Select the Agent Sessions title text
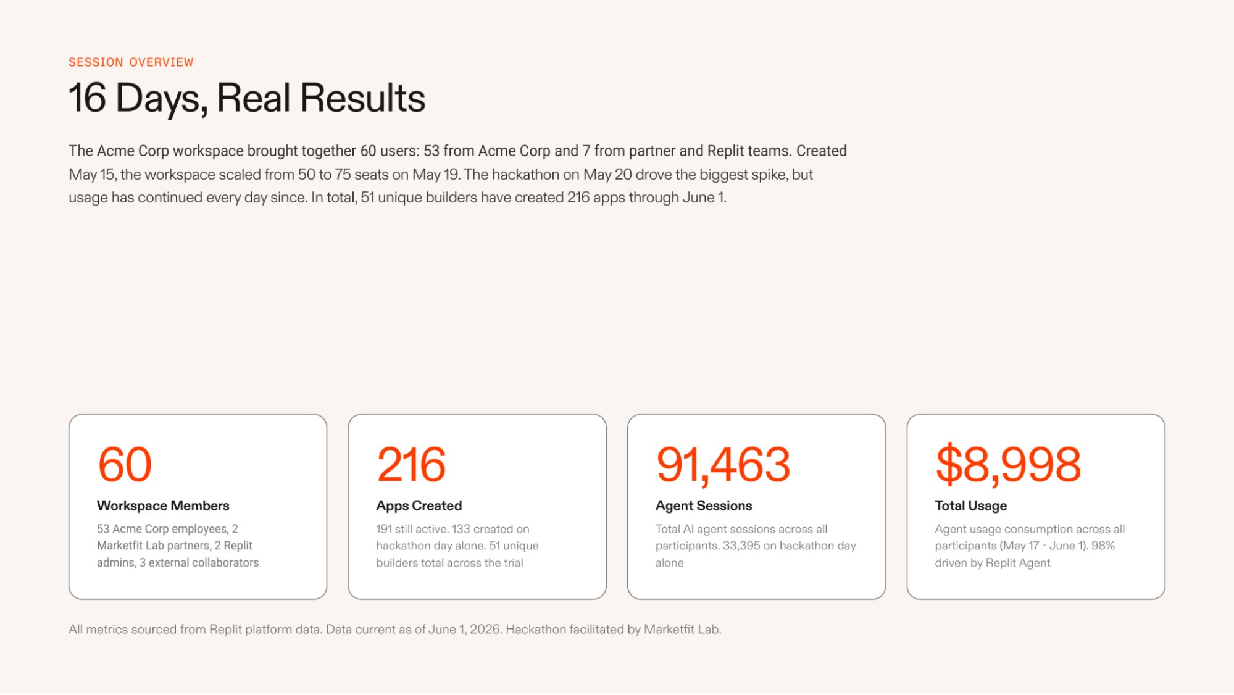This screenshot has height=695, width=1234. 704,506
